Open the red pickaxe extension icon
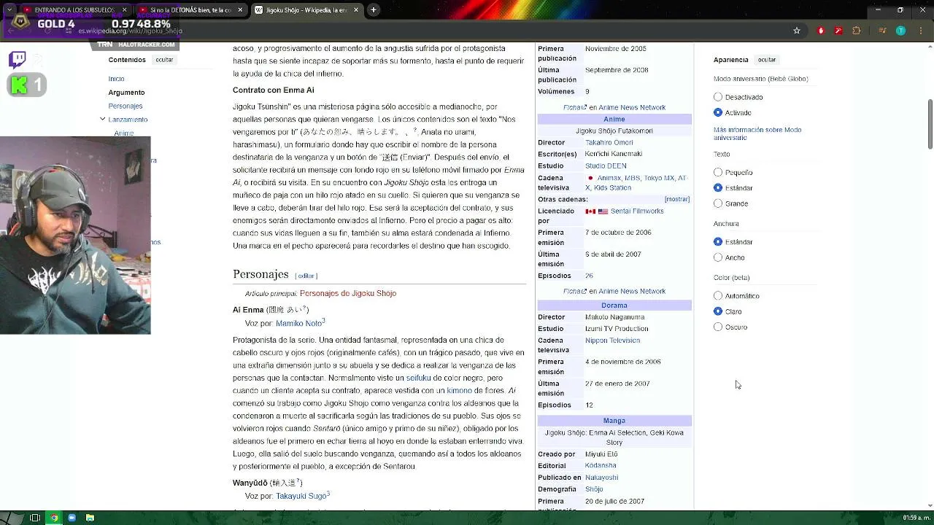This screenshot has height=525, width=934. [x=838, y=31]
